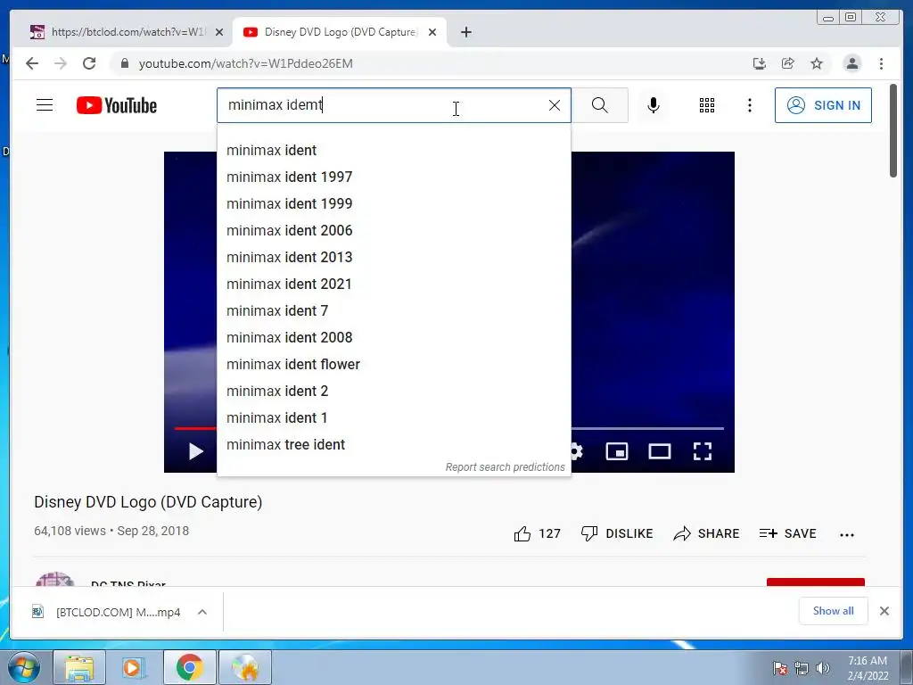This screenshot has height=685, width=913.
Task: Choose suggestion 'minimax ident 1997'
Action: (393, 177)
